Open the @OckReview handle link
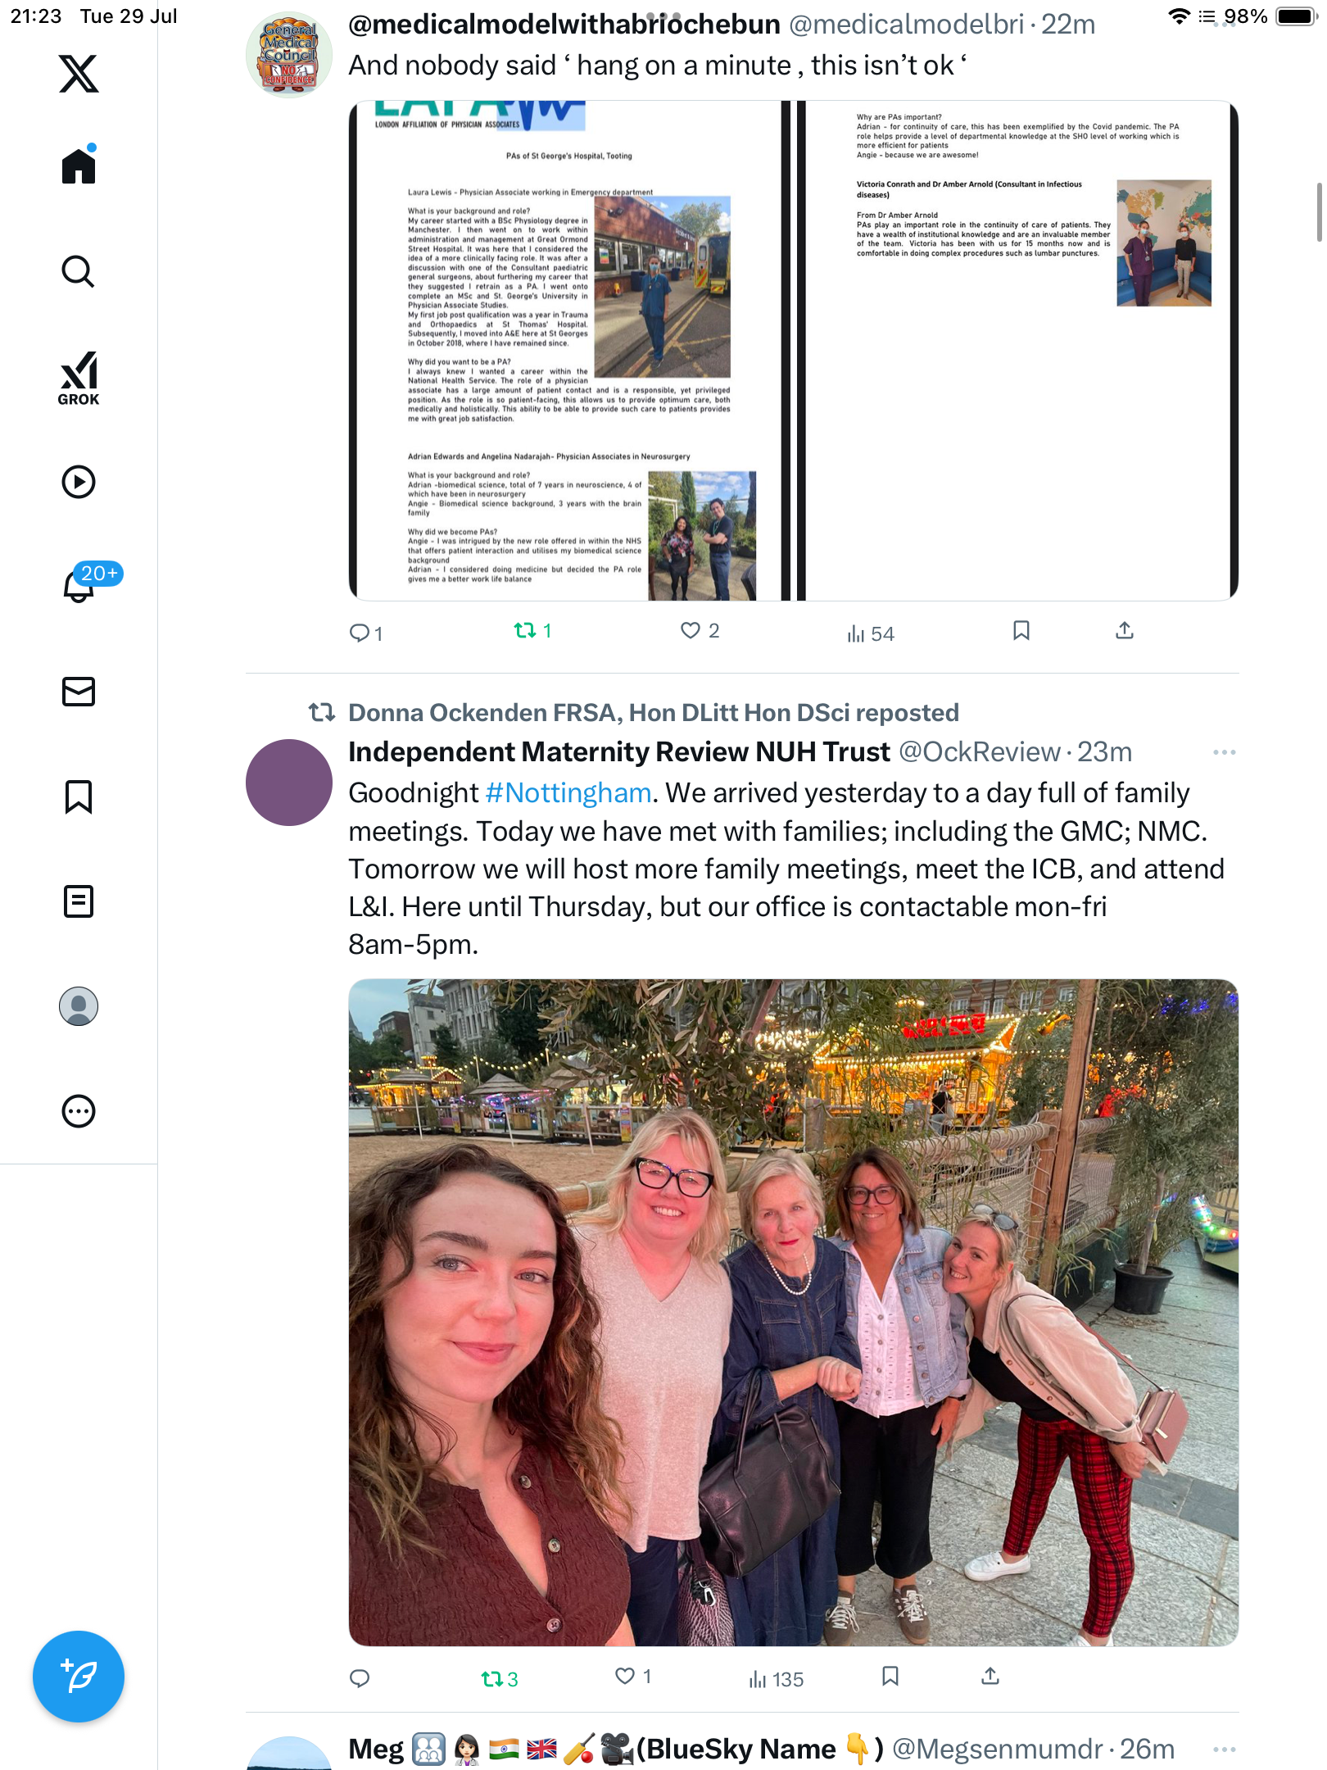This screenshot has height=1770, width=1327. (x=980, y=752)
